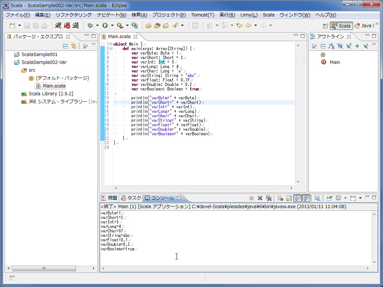Toggle Hide Static members filter in Outline
383x287 pixels.
349,46
